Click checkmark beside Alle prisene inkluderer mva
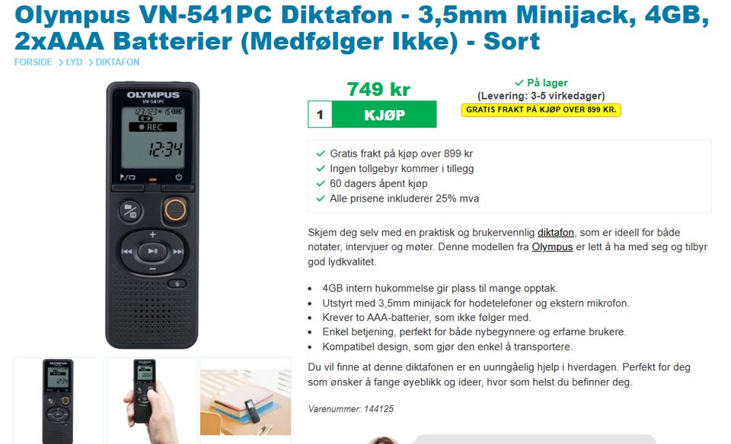 pyautogui.click(x=321, y=198)
